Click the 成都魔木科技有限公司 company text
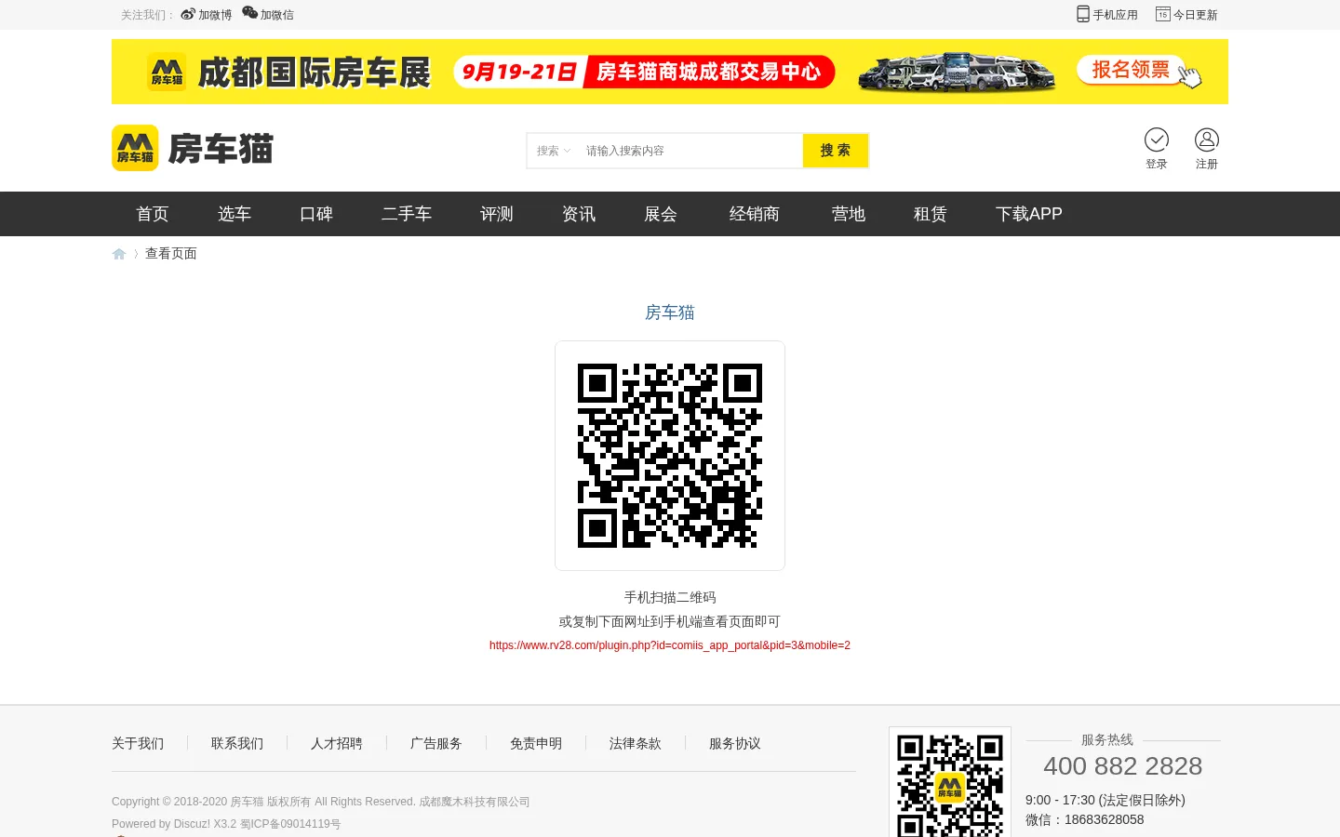 (475, 802)
